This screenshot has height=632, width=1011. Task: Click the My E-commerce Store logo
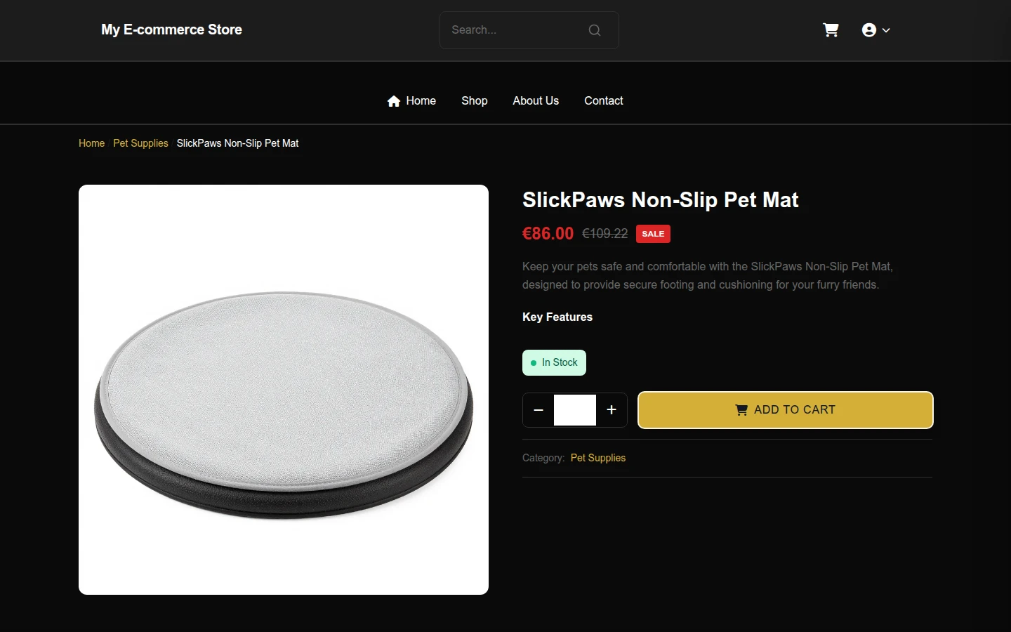171,30
